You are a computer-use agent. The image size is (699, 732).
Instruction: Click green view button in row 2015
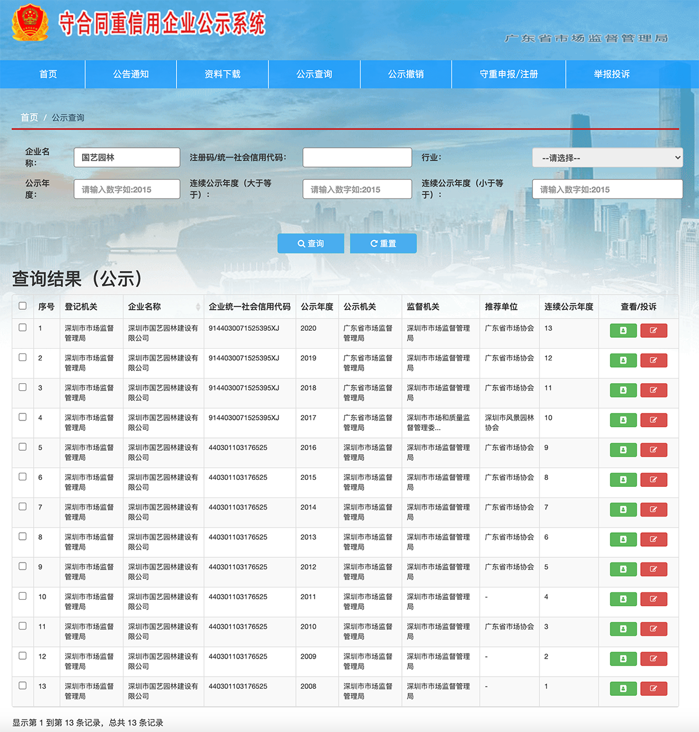(623, 480)
